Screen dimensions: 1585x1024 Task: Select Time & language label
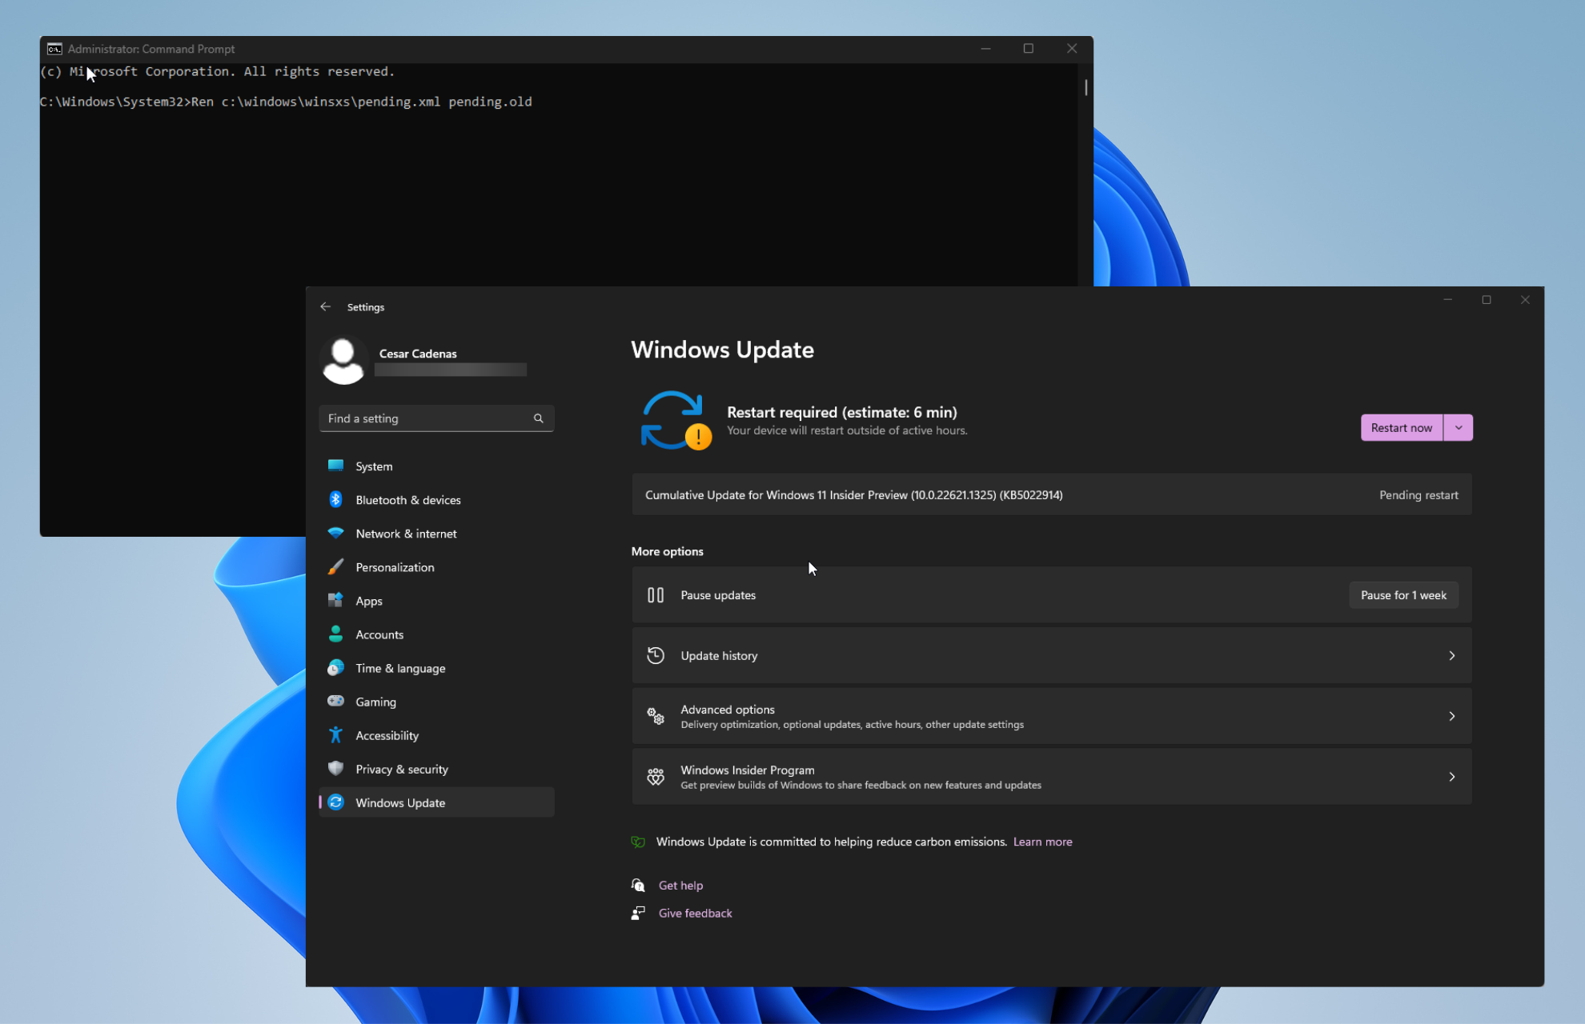pos(400,668)
